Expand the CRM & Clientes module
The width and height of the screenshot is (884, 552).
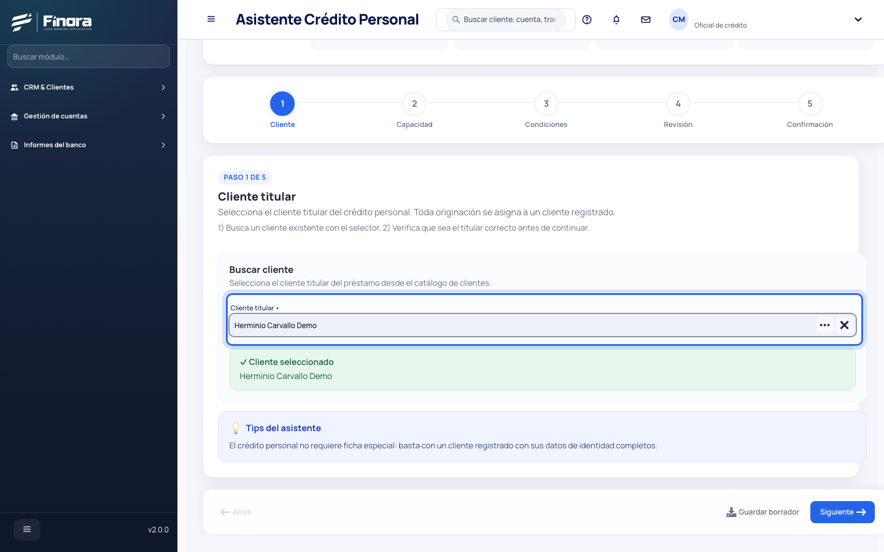coord(88,88)
